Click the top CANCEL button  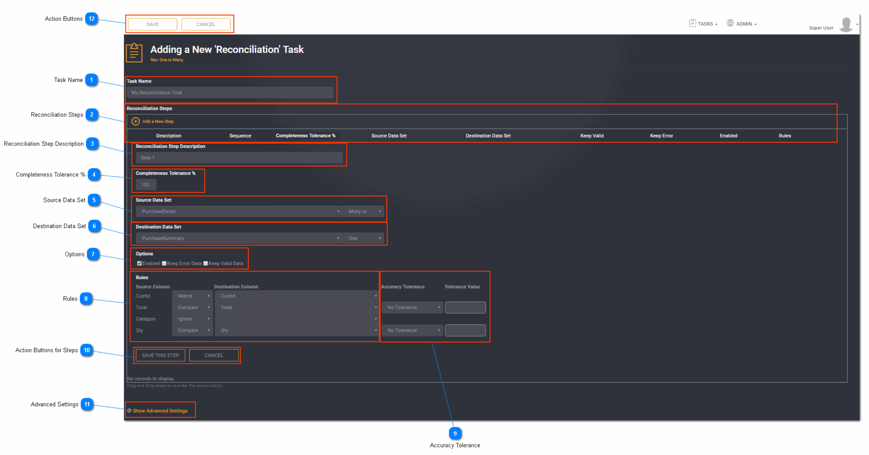(206, 24)
